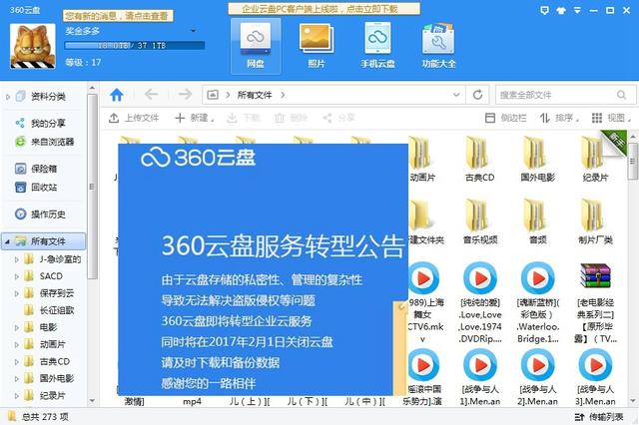Screen dimensions: 639x425
Task: Click the storage usage progress bar
Action: 135,46
